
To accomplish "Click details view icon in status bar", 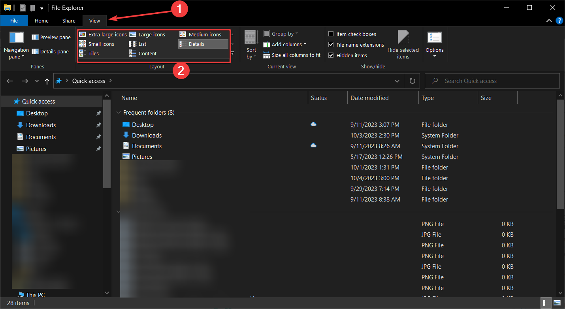I will (546, 303).
